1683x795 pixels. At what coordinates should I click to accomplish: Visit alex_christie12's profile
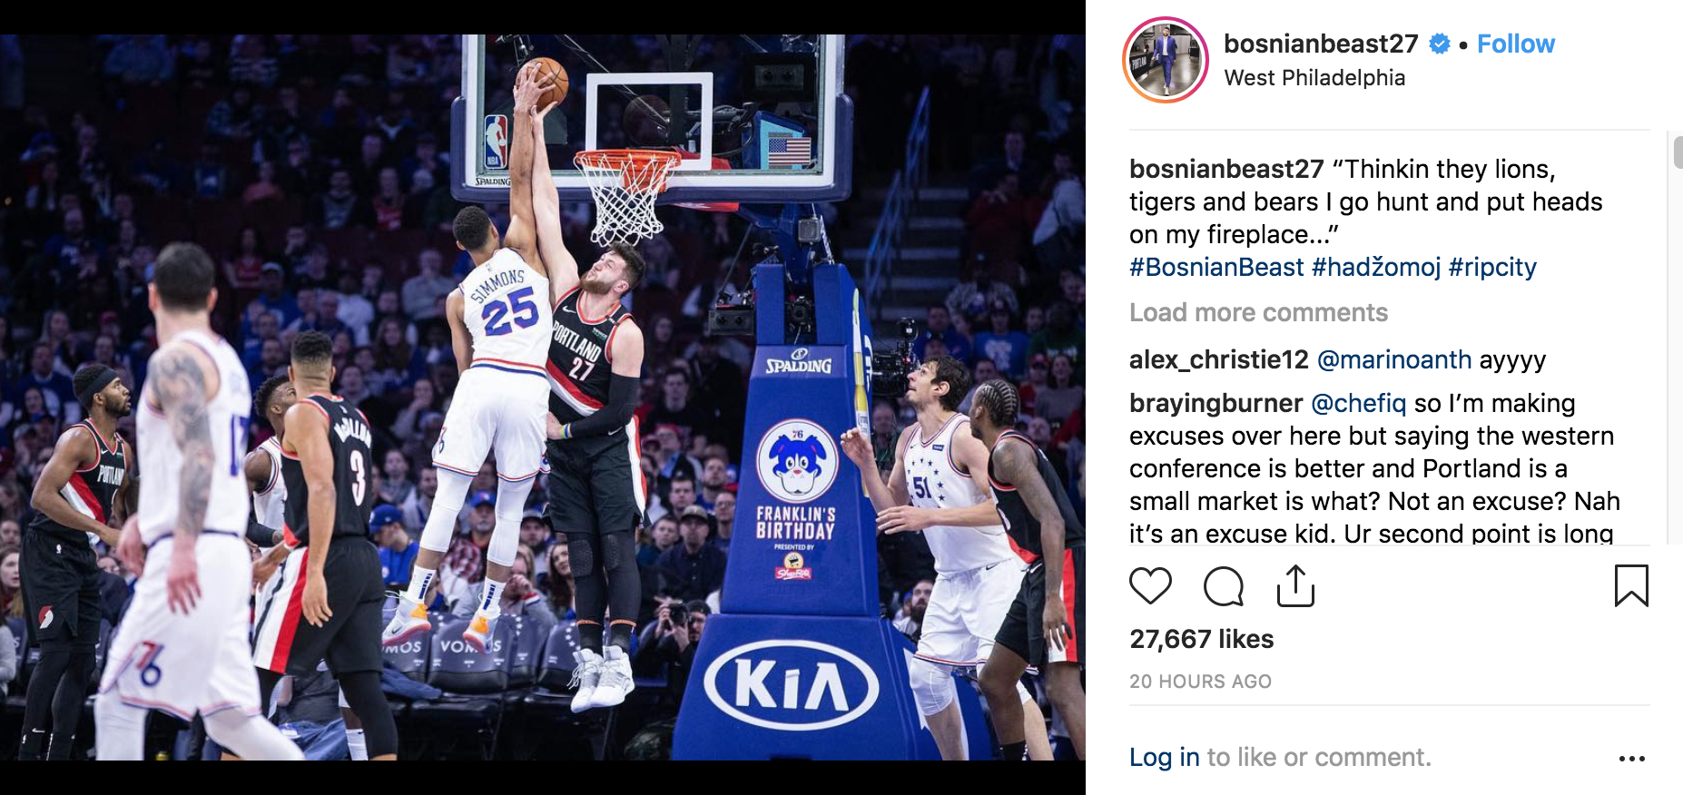(1219, 359)
